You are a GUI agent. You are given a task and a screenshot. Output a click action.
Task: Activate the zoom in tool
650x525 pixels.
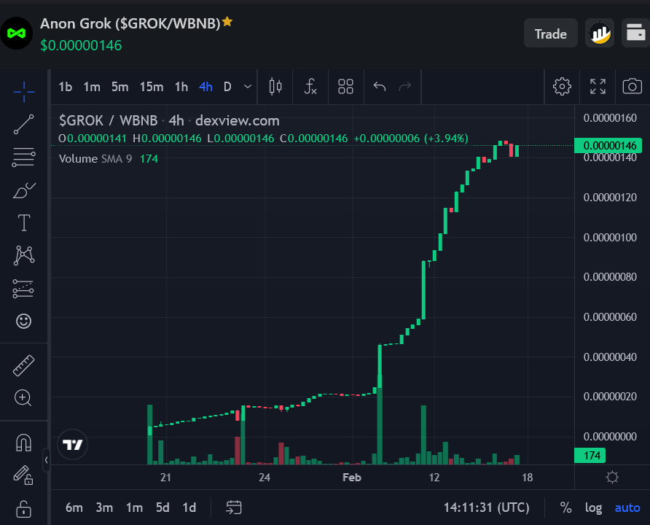click(23, 397)
